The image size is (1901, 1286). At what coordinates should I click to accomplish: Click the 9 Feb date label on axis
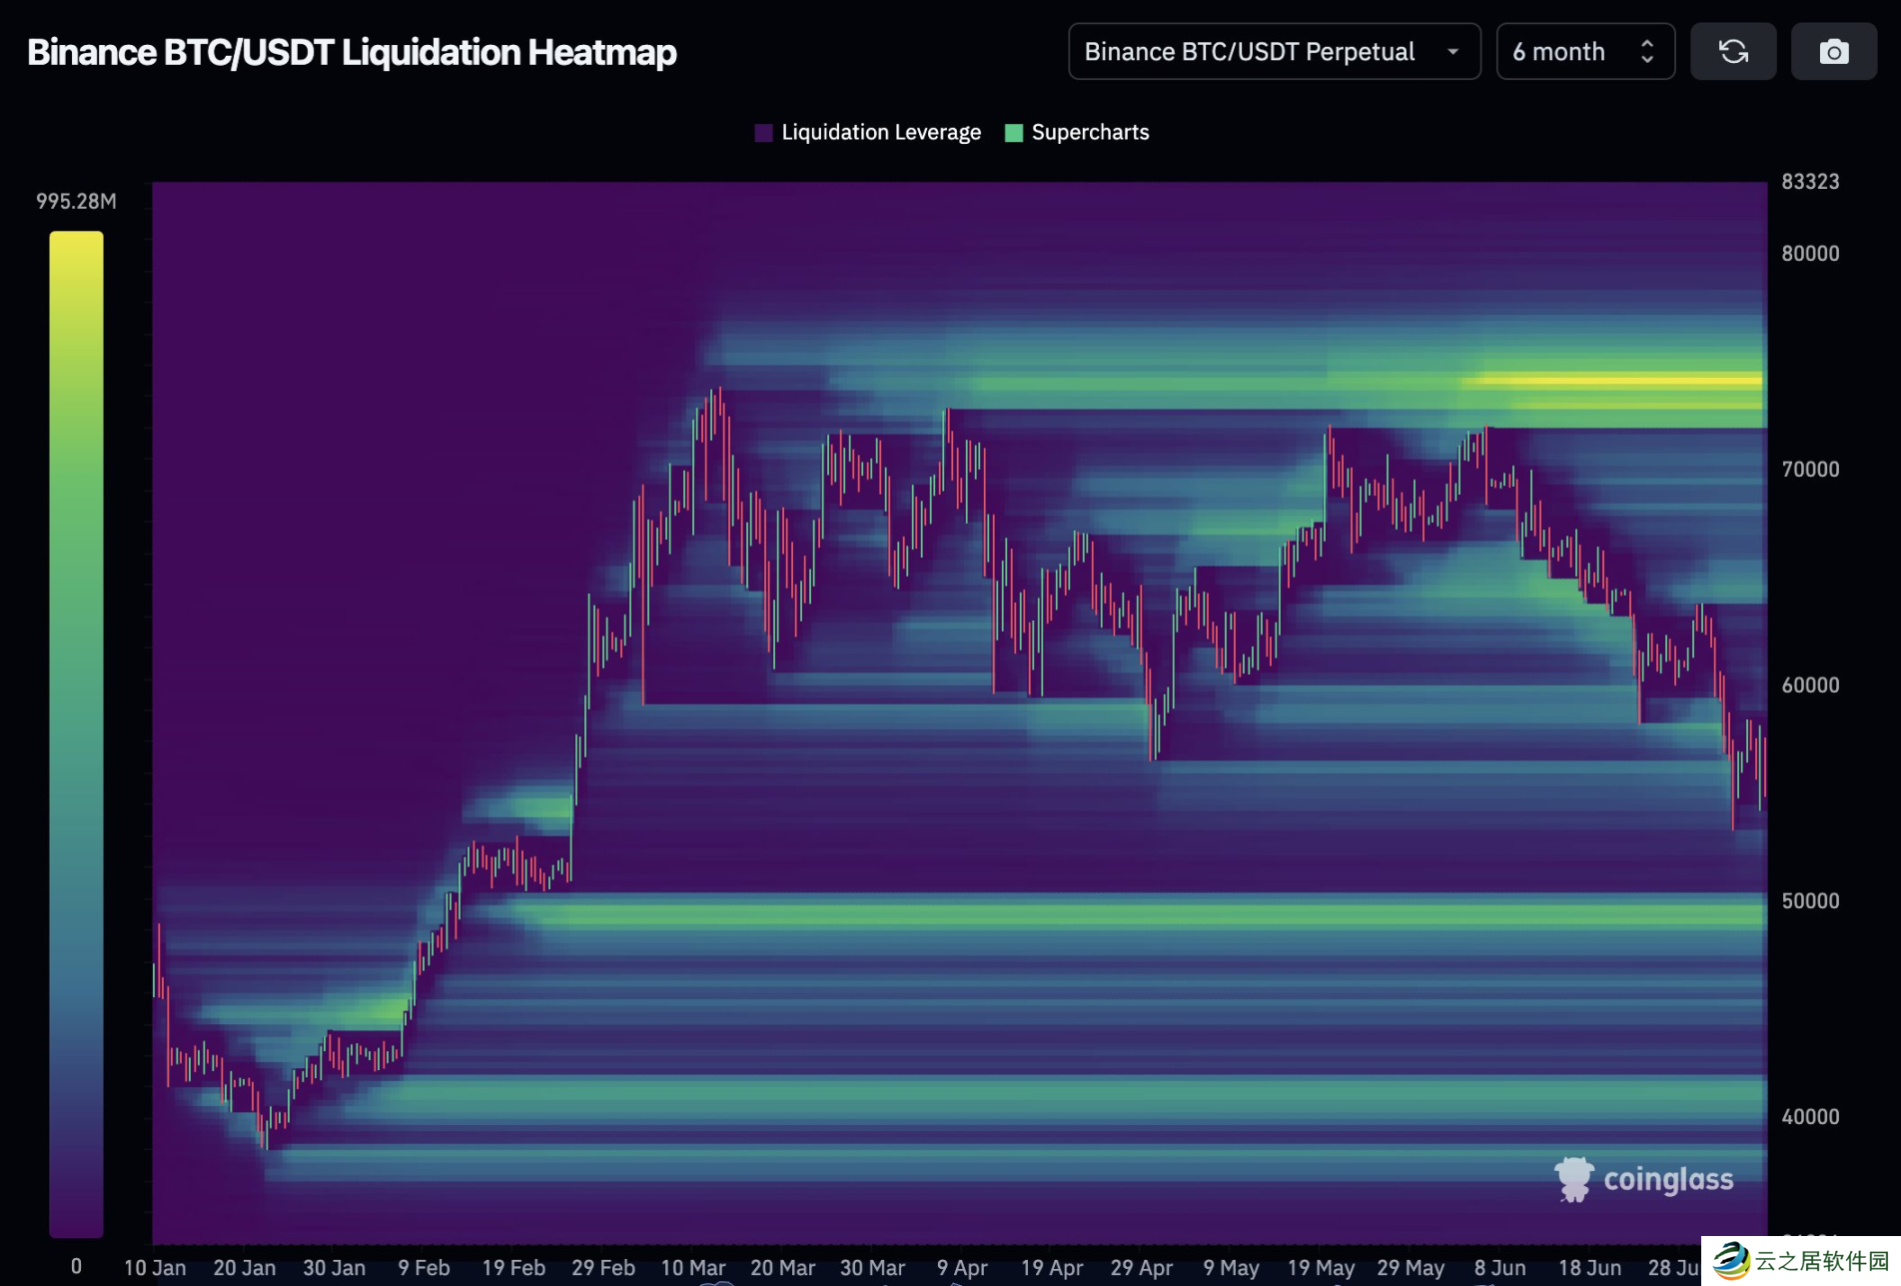click(424, 1268)
